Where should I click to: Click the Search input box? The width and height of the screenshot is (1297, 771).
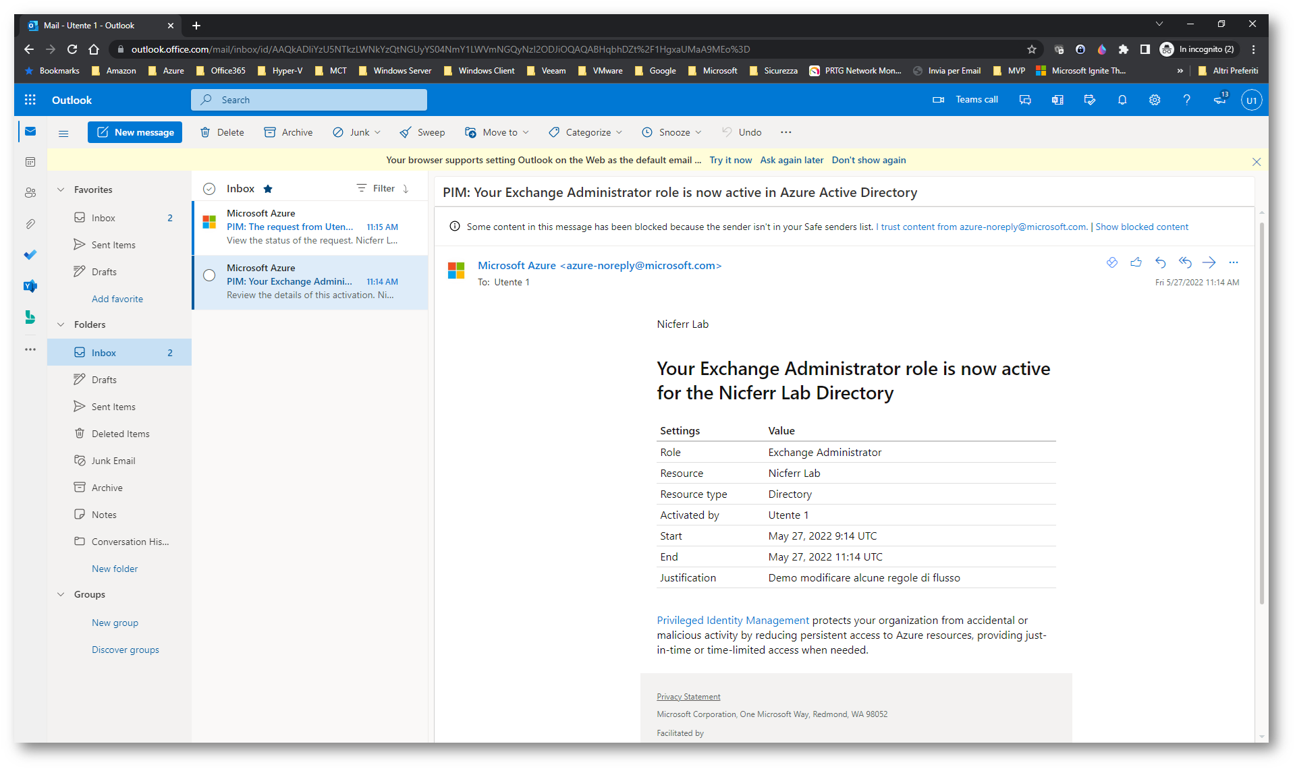coord(309,100)
